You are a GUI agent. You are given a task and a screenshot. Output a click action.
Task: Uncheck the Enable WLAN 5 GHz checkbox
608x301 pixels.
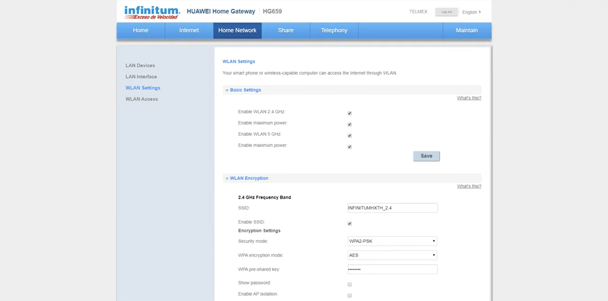pos(349,136)
